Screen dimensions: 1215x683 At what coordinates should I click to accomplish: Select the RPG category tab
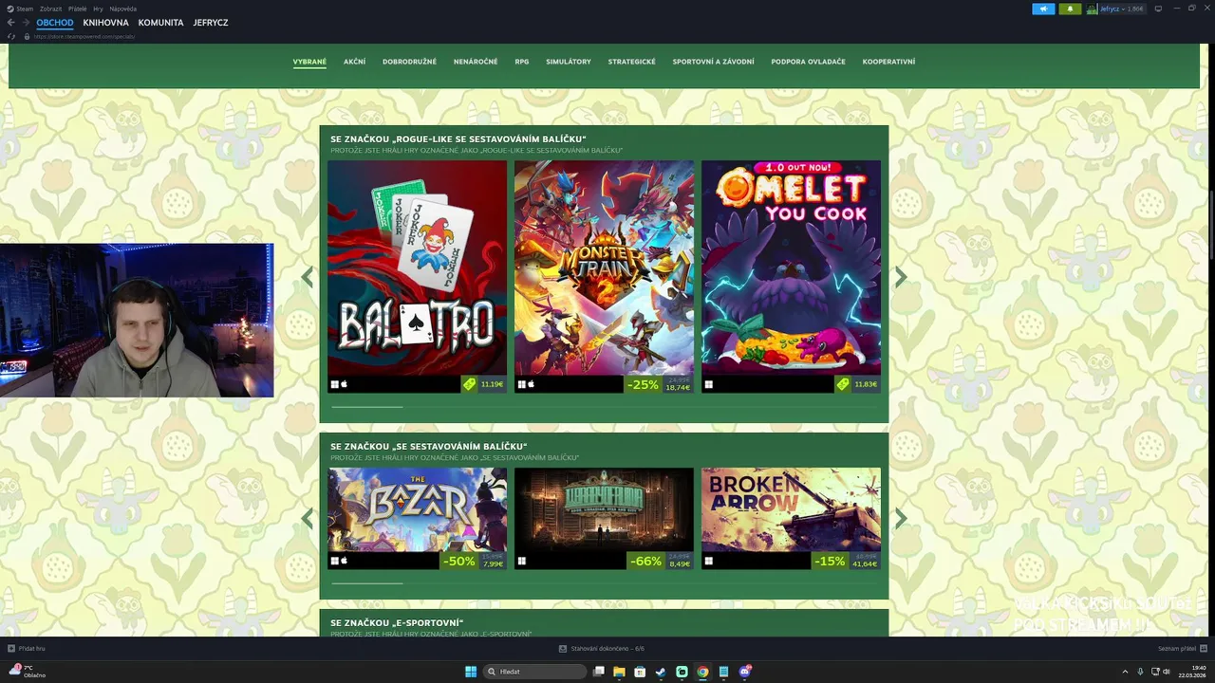point(522,62)
